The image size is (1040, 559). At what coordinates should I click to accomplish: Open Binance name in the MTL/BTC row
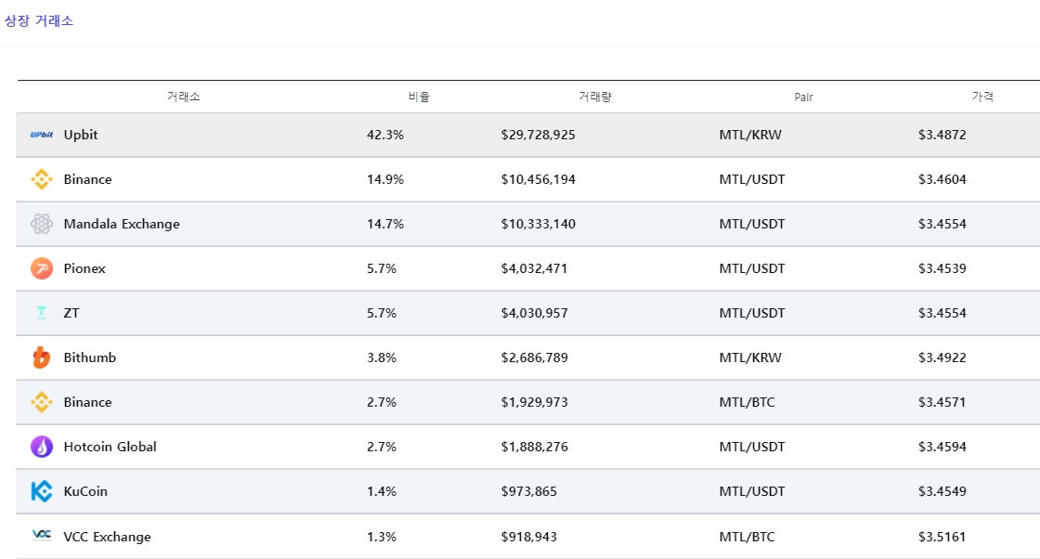click(87, 402)
